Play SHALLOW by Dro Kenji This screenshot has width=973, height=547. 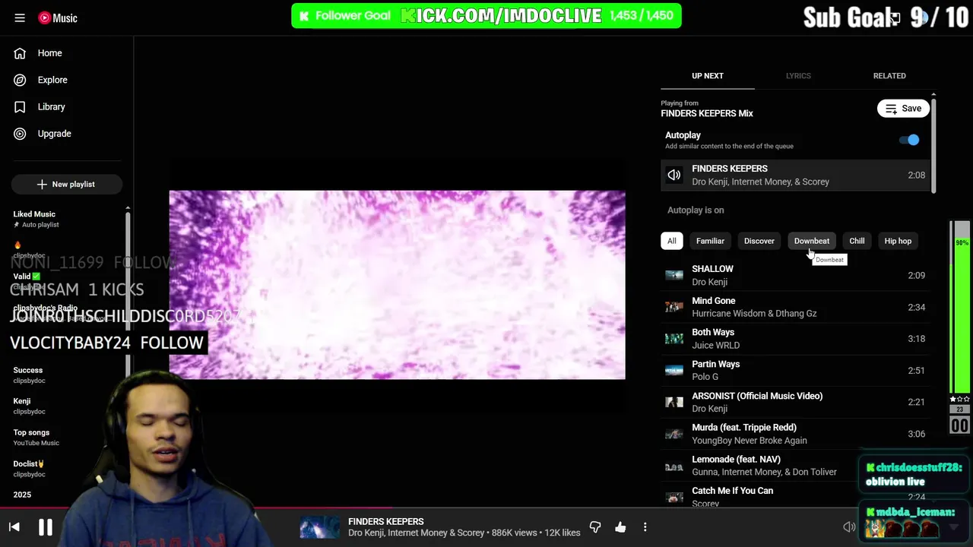pos(796,275)
